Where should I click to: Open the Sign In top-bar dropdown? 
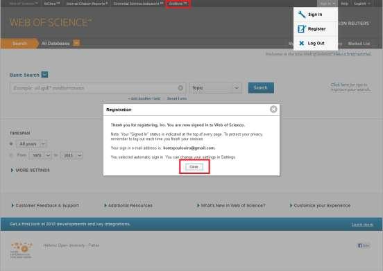click(x=327, y=3)
